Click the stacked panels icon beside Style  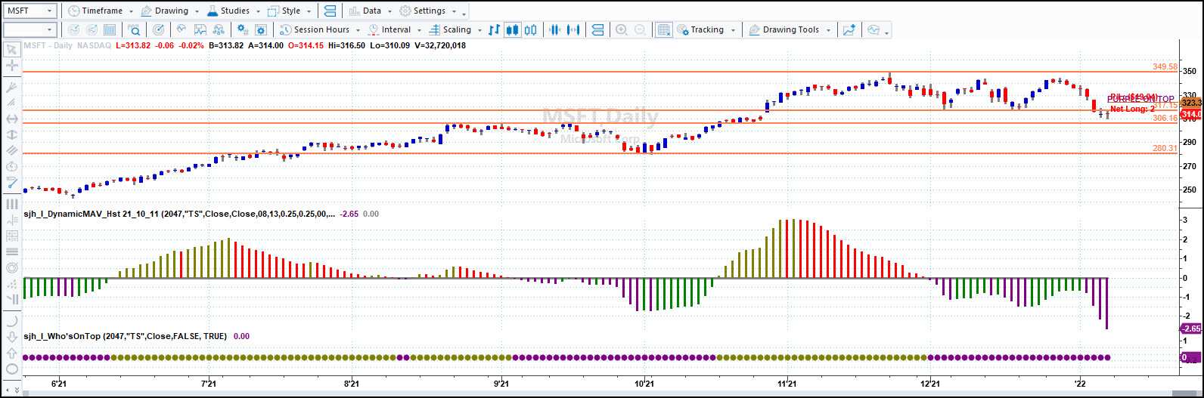(330, 11)
